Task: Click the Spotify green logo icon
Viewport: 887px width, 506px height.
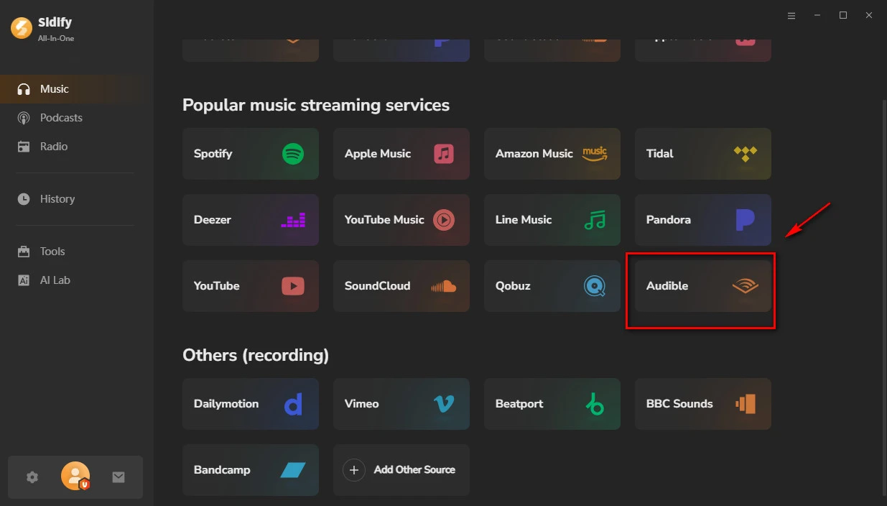Action: (x=293, y=154)
